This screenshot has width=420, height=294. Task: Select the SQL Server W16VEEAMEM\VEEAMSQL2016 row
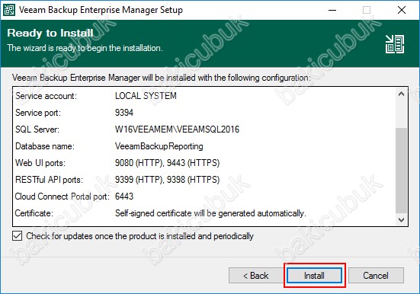pyautogui.click(x=204, y=129)
